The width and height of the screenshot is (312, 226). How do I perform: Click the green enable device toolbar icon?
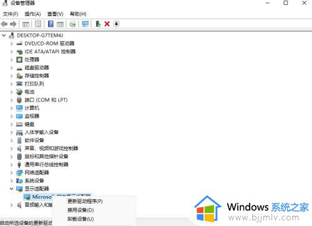[98, 24]
